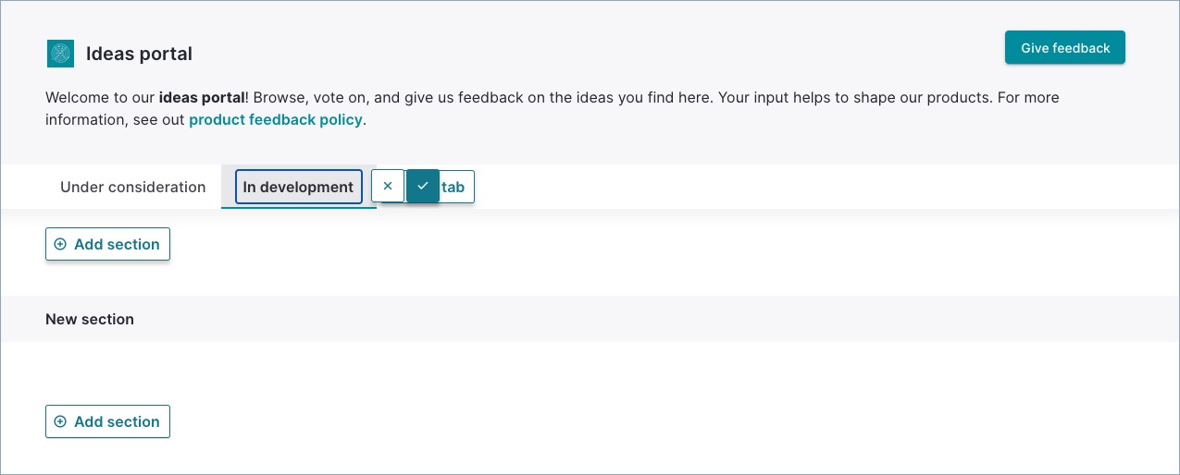The height and width of the screenshot is (475, 1180).
Task: Click the bold "ideas portal" words in the welcome text
Action: [x=203, y=97]
